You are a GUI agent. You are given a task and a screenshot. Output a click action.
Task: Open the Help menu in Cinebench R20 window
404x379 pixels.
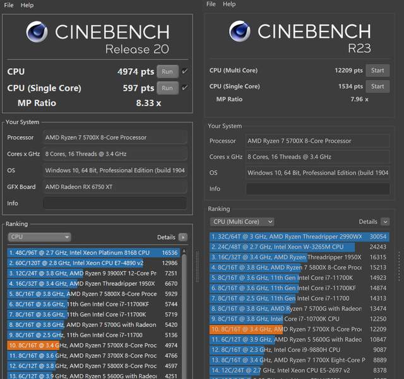[x=27, y=5]
